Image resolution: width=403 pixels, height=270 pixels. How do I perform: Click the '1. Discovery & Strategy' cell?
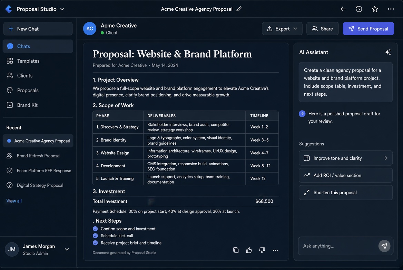point(118,127)
